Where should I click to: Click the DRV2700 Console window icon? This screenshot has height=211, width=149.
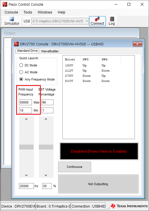point(16,44)
